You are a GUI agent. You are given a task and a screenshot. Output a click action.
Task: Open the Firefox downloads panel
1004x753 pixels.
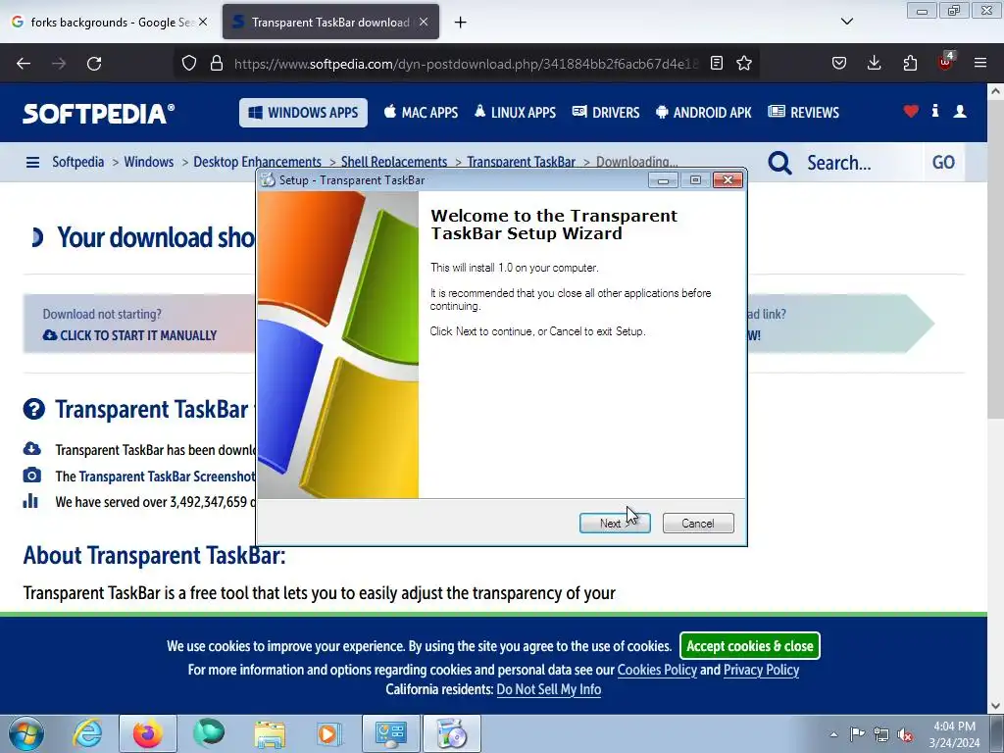click(874, 64)
